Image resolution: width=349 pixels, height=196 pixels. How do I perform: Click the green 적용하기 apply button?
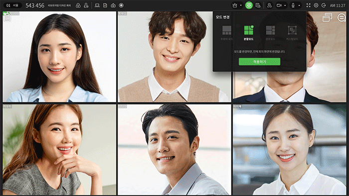click(x=259, y=62)
